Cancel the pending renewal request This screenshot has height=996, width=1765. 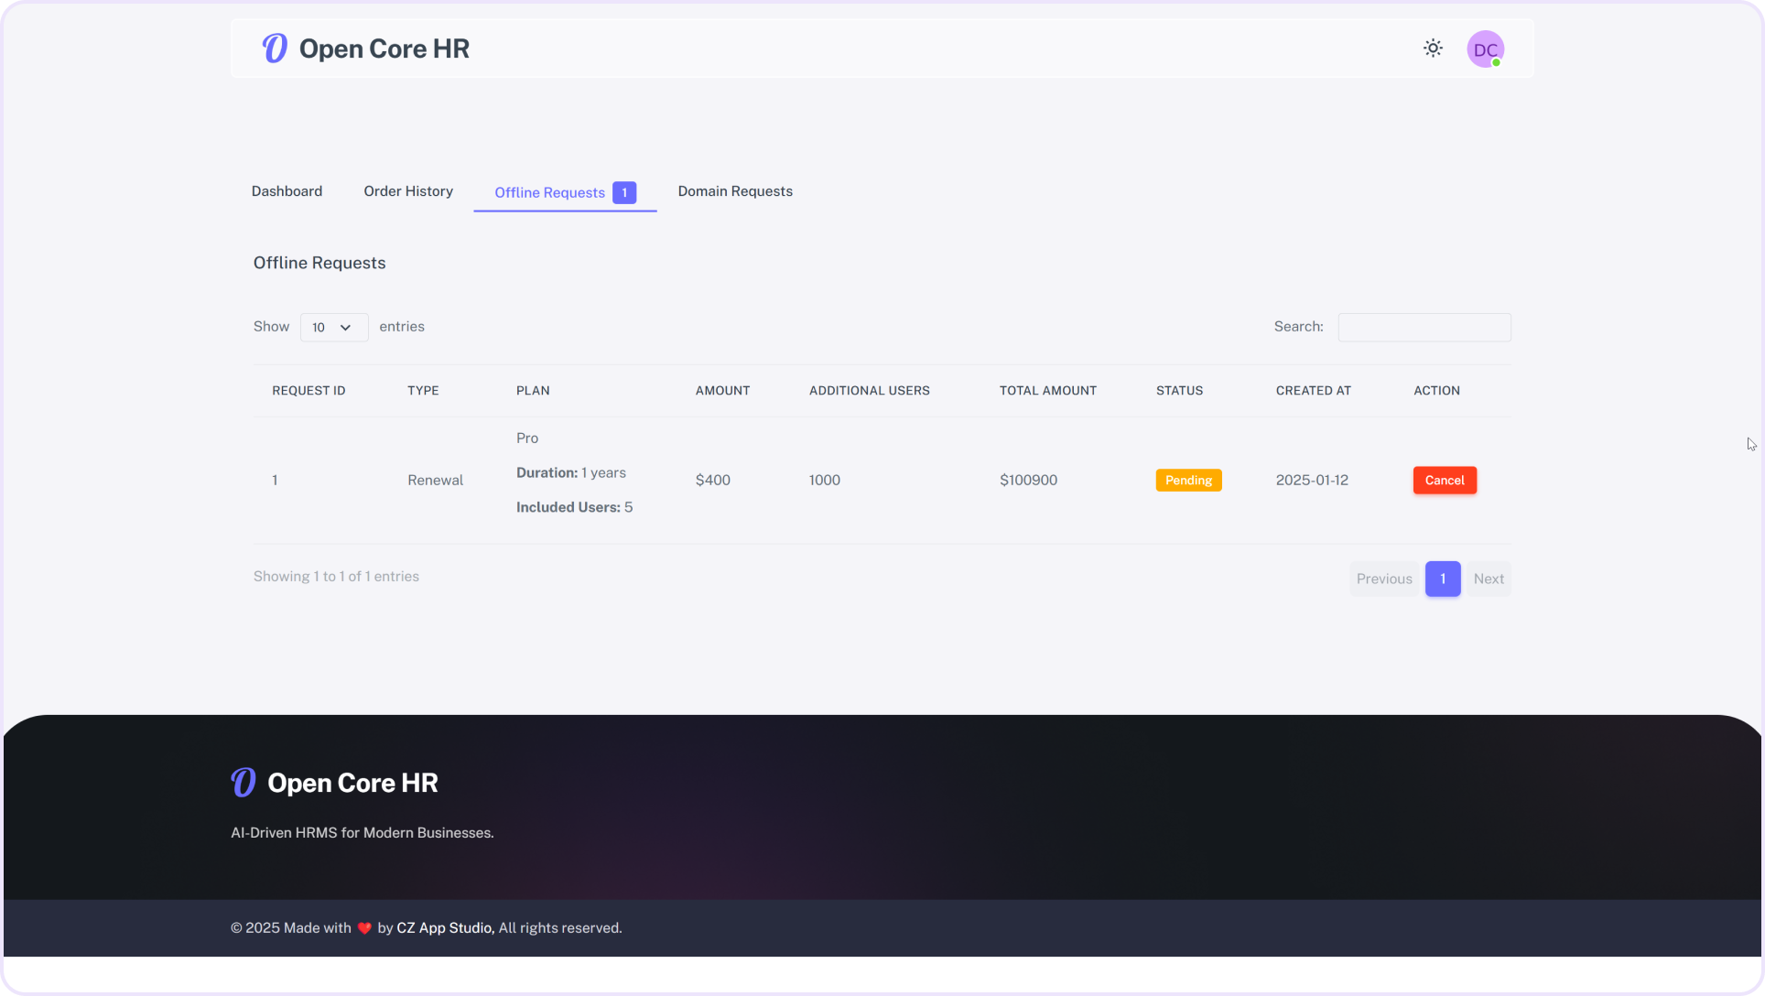pos(1445,480)
